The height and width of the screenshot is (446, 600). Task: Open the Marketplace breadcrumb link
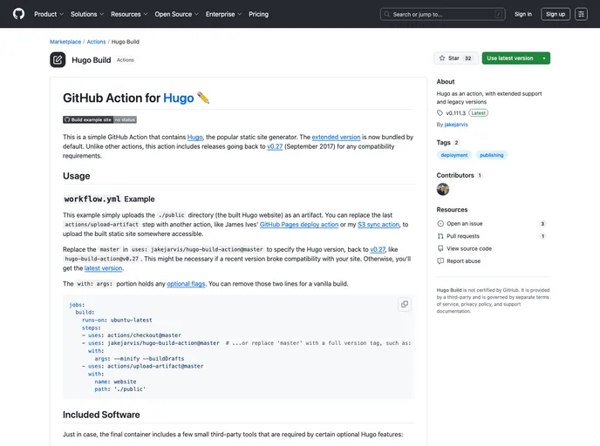65,42
